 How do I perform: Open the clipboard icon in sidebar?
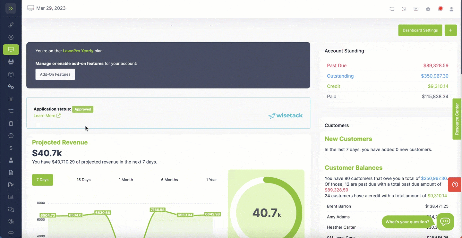(x=11, y=123)
